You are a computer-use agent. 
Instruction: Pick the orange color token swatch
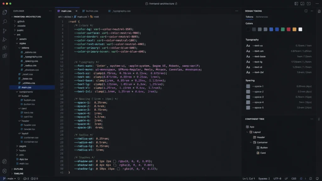[x=294, y=29]
